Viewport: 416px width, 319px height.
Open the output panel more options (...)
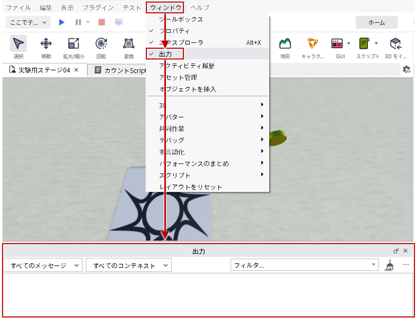coord(406,265)
